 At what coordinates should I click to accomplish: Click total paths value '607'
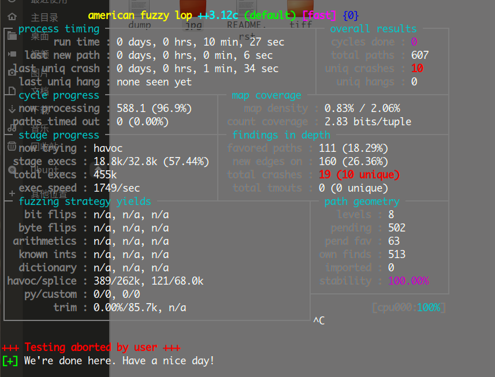point(420,55)
